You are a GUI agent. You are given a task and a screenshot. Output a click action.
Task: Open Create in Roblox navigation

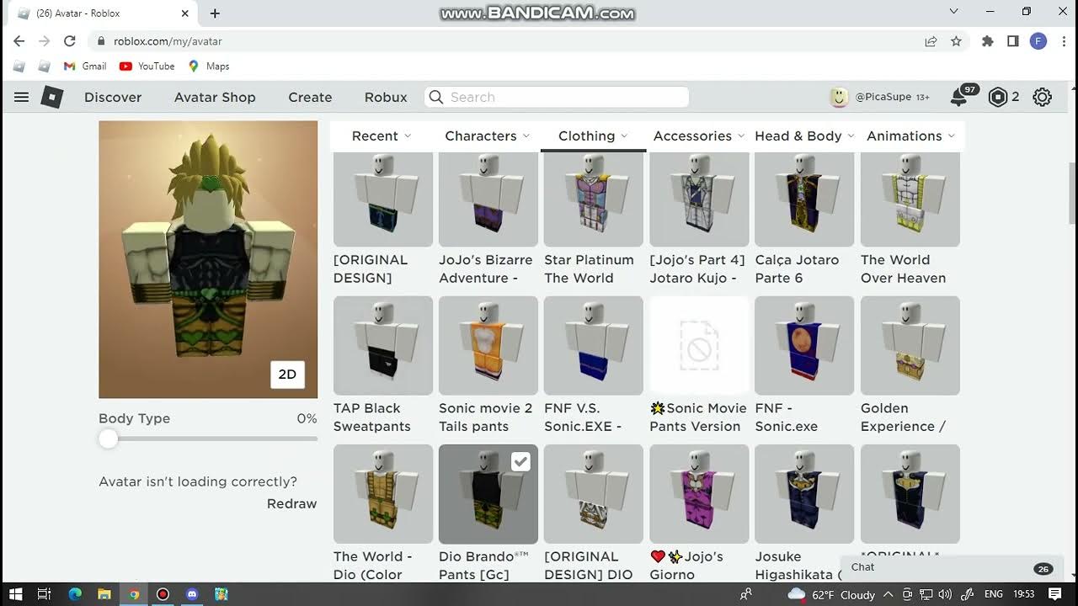[310, 98]
